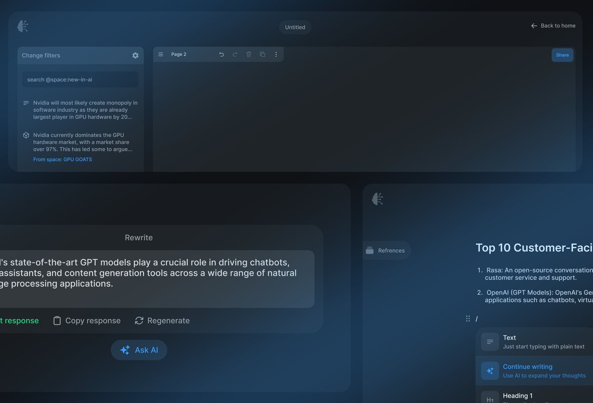Image resolution: width=593 pixels, height=403 pixels.
Task: Click the Rewrite heading
Action: click(x=139, y=238)
